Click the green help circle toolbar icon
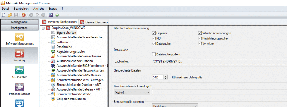Viewport: 287px width, 107px height. pyautogui.click(x=57, y=15)
